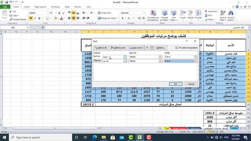
Task: Decrease font size with Shrink Font icon
Action: point(63,13)
